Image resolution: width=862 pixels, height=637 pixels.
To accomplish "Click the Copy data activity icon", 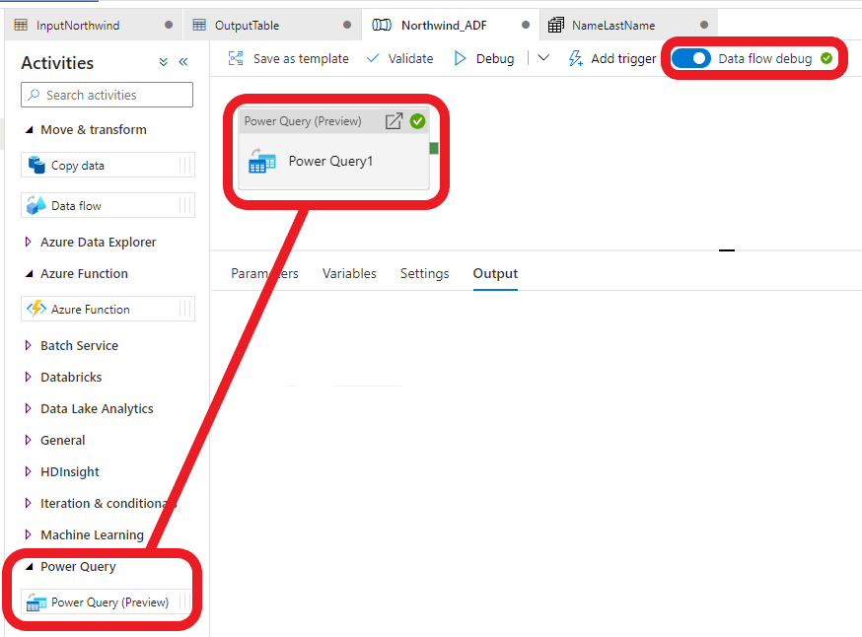I will 36,165.
